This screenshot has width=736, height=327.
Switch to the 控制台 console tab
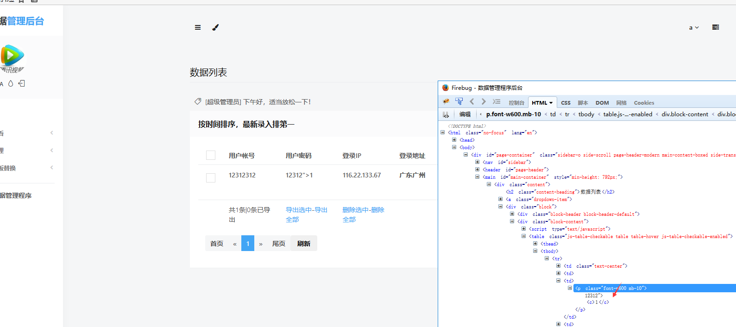pos(516,103)
